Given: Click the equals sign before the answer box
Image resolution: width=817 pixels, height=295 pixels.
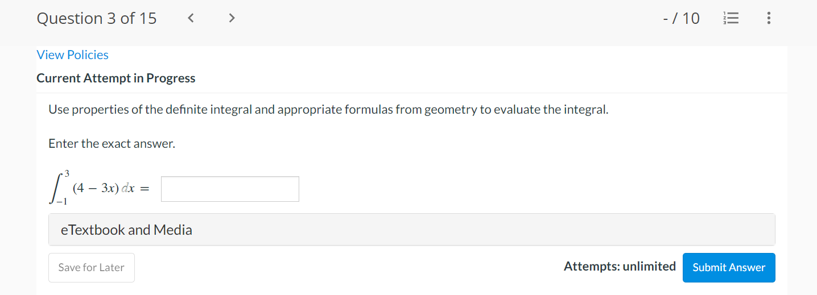Looking at the screenshot, I should pyautogui.click(x=145, y=189).
